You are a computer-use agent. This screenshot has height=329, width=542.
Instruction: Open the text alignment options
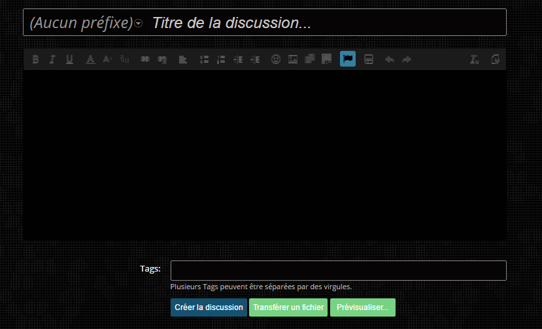[x=183, y=59]
